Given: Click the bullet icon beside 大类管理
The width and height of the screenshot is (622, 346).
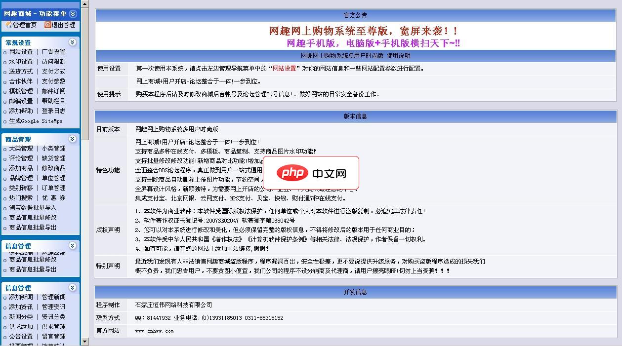Looking at the screenshot, I should coord(4,148).
